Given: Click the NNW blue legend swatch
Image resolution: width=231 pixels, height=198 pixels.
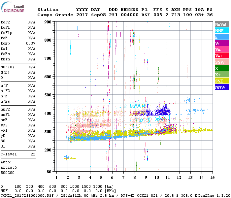Looking at the screenshot, I should pyautogui.click(x=221, y=87).
